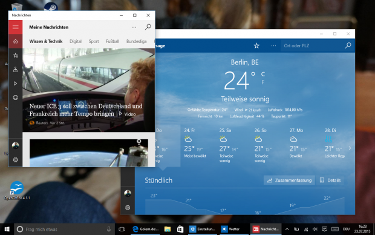This screenshot has width=375, height=235.
Task: Open the Earth from space article thumbnail
Action: (89, 153)
